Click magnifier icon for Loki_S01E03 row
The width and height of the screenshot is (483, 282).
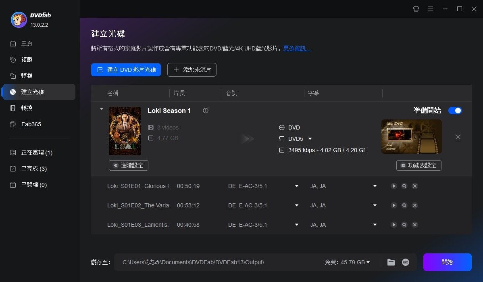tap(404, 225)
